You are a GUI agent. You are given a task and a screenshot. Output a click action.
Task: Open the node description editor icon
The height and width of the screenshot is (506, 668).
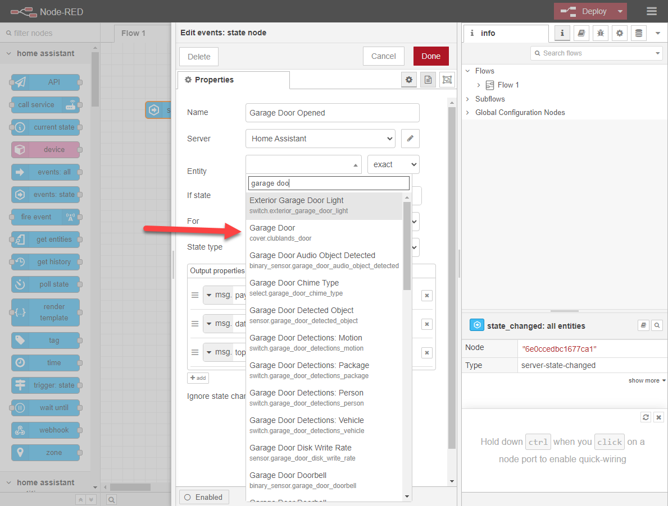[428, 80]
